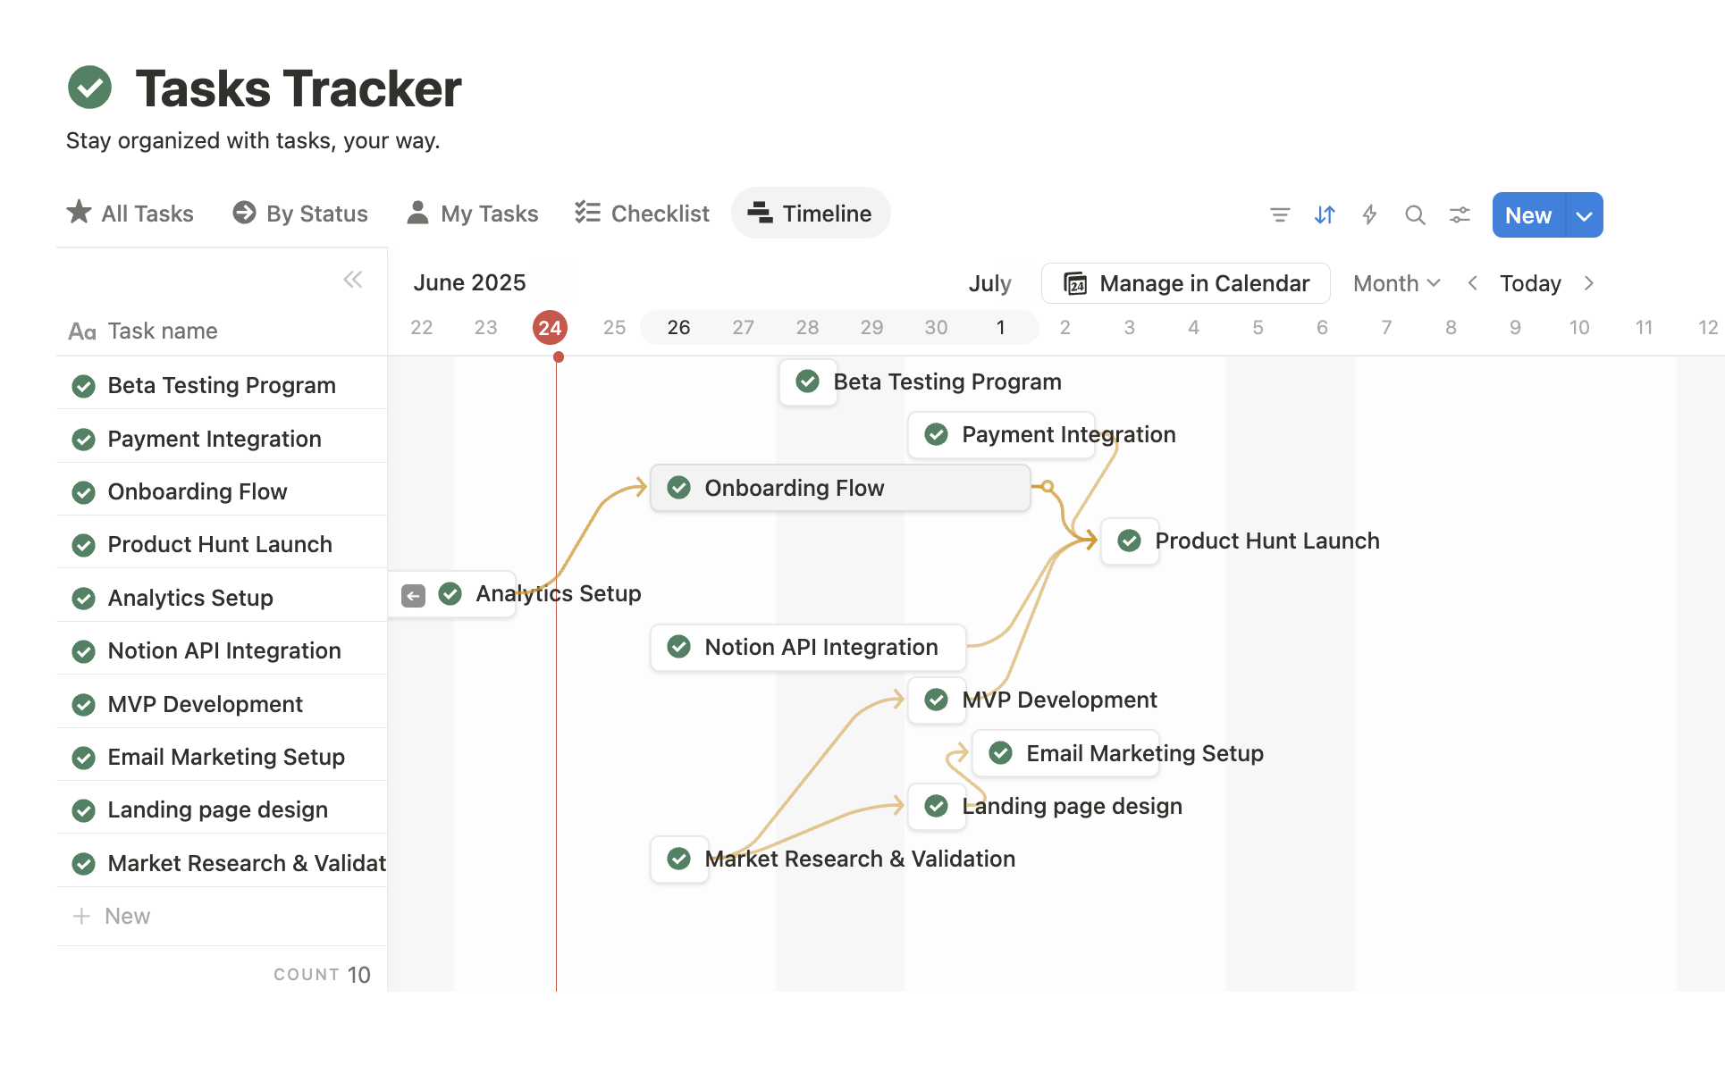Click the plus icon beside New row
This screenshot has width=1725, height=1090.
[x=81, y=916]
